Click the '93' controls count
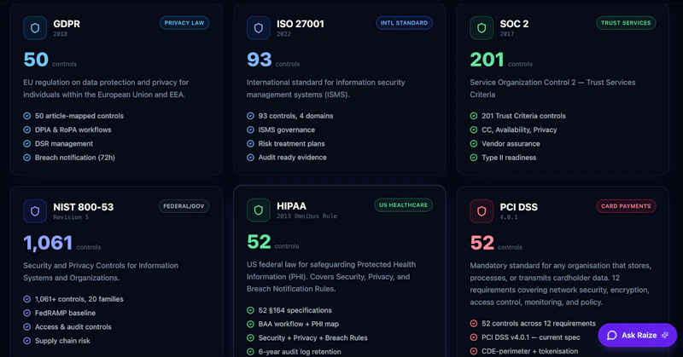Screen dimensions: 683x357 tap(260, 60)
